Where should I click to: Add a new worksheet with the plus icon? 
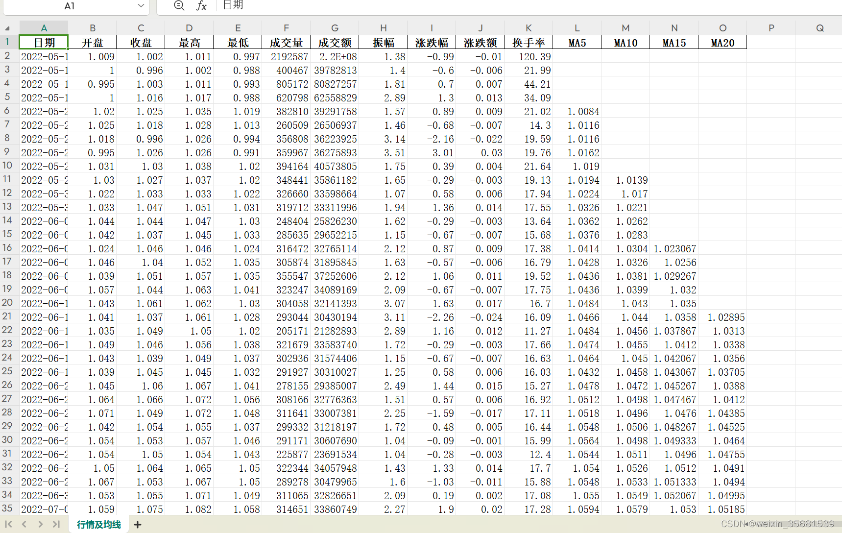coord(138,525)
